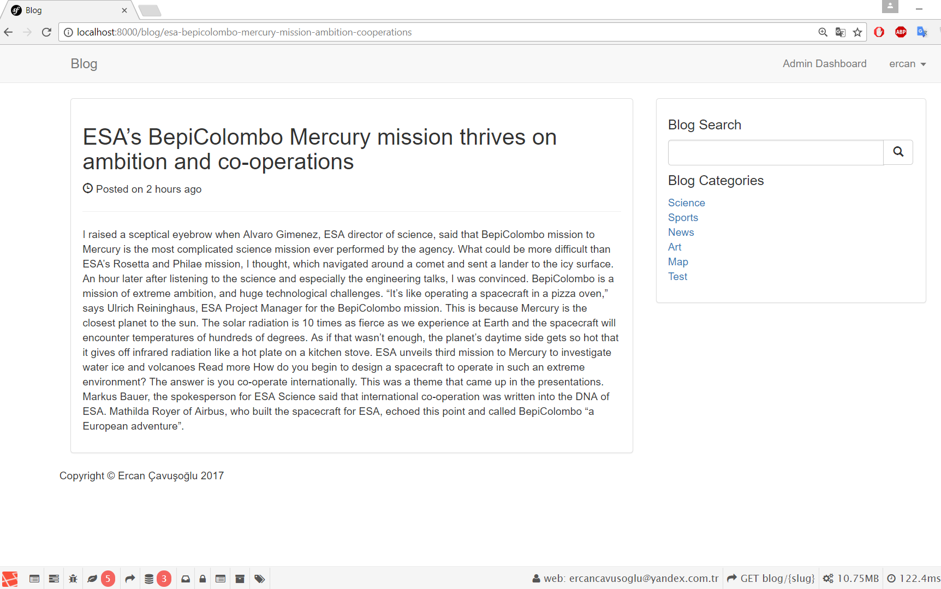
Task: Click the Copyright Ercan Çavuşoğlu 2017 footer
Action: click(x=141, y=476)
